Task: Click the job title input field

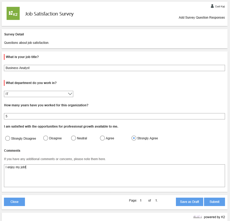Action: click(x=114, y=68)
